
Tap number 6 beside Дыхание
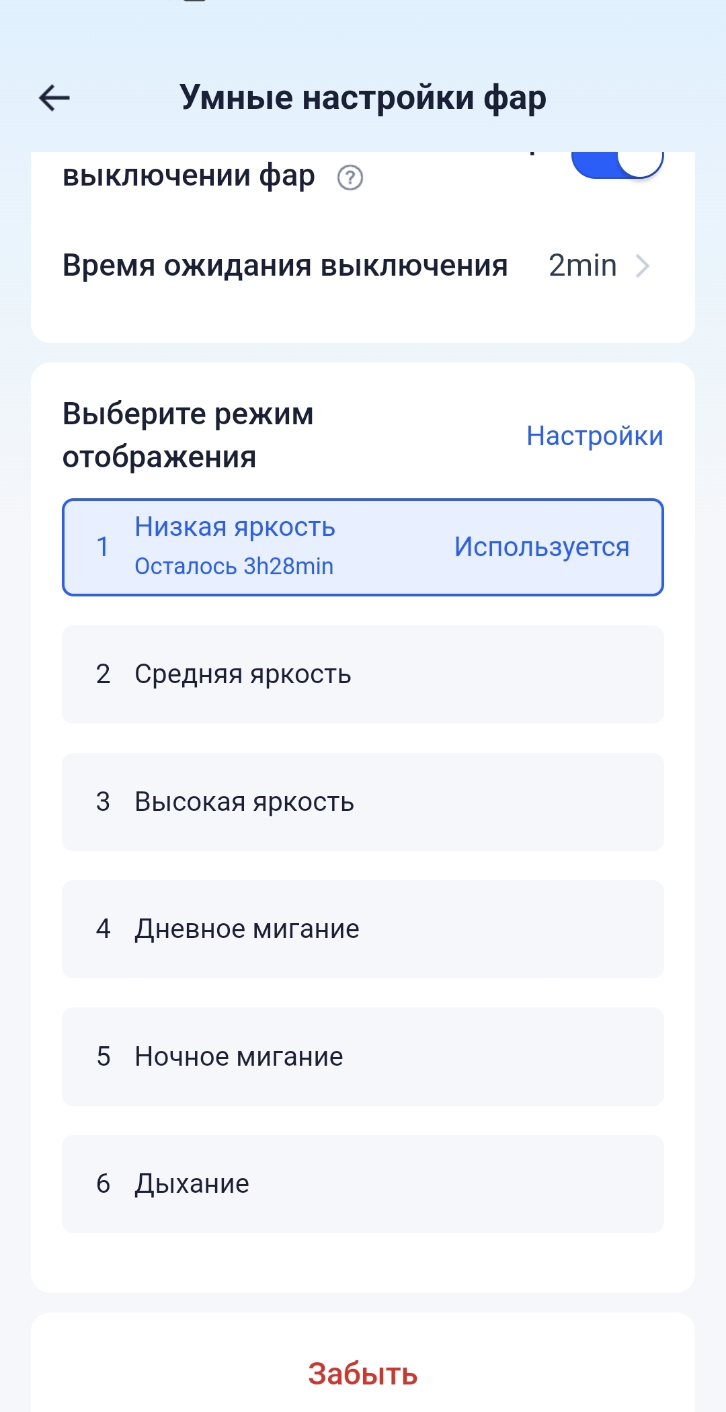(x=103, y=1184)
